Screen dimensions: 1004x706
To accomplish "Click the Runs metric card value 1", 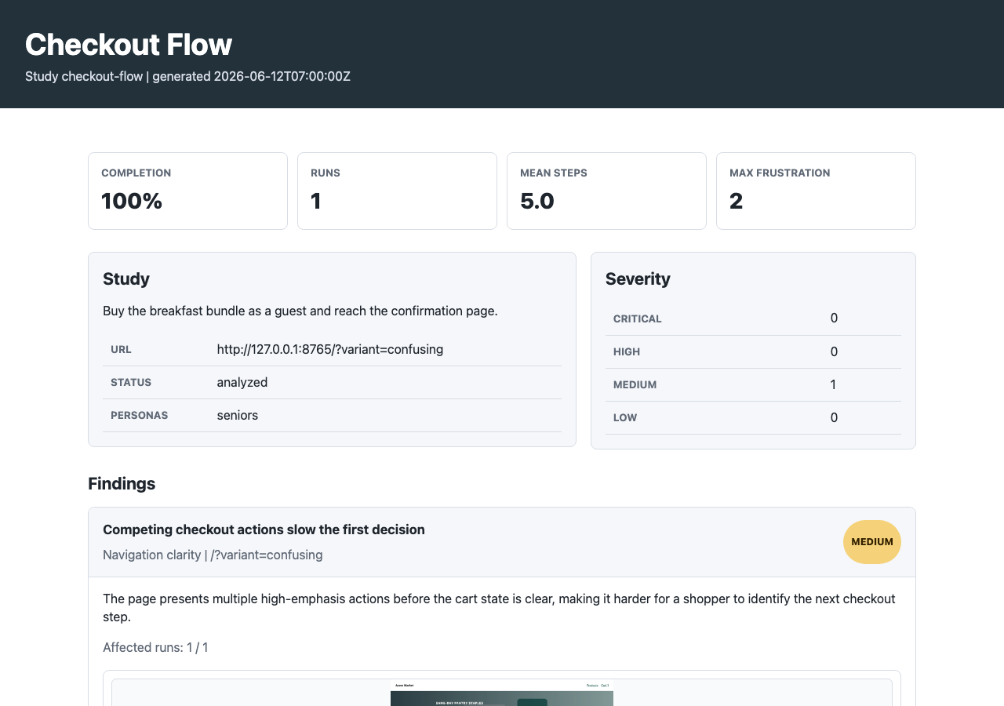I will click(x=316, y=202).
